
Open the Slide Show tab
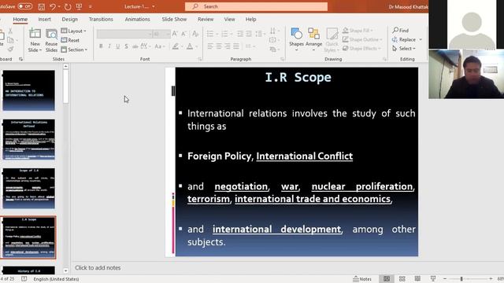click(x=174, y=19)
